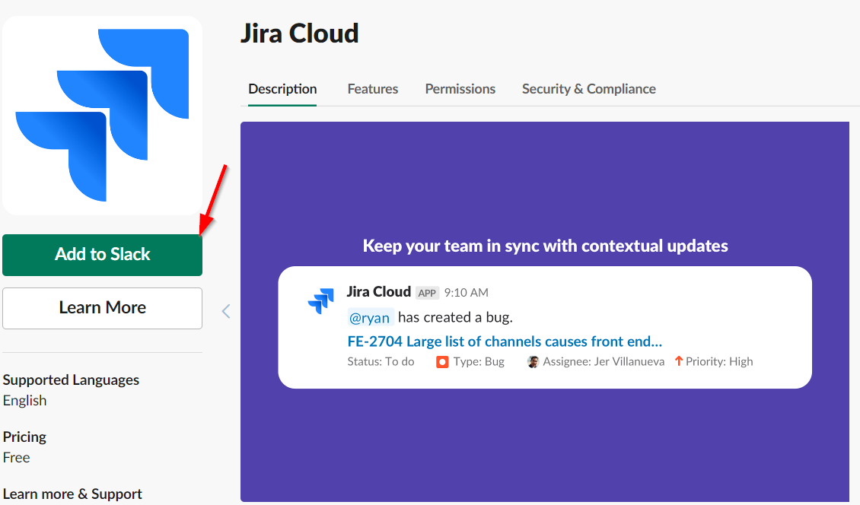The width and height of the screenshot is (860, 505).
Task: Click the bold Jira Cloud sender name
Action: (x=378, y=291)
